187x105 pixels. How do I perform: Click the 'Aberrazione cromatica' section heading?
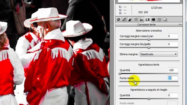click(149, 31)
